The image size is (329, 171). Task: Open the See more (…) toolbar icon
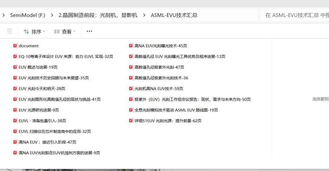point(89,31)
